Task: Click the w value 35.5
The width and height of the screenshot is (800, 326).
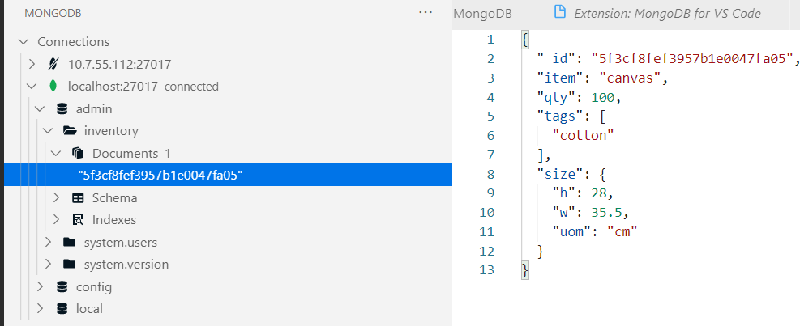Action: [x=607, y=213]
